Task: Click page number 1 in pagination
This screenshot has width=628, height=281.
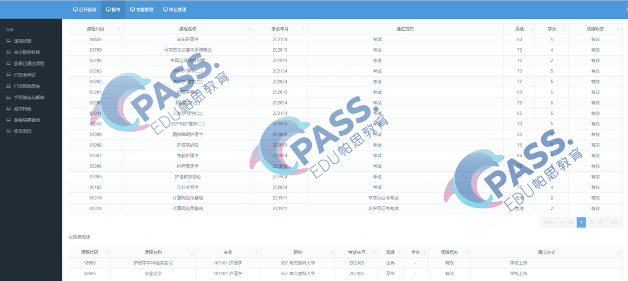Action: click(581, 222)
